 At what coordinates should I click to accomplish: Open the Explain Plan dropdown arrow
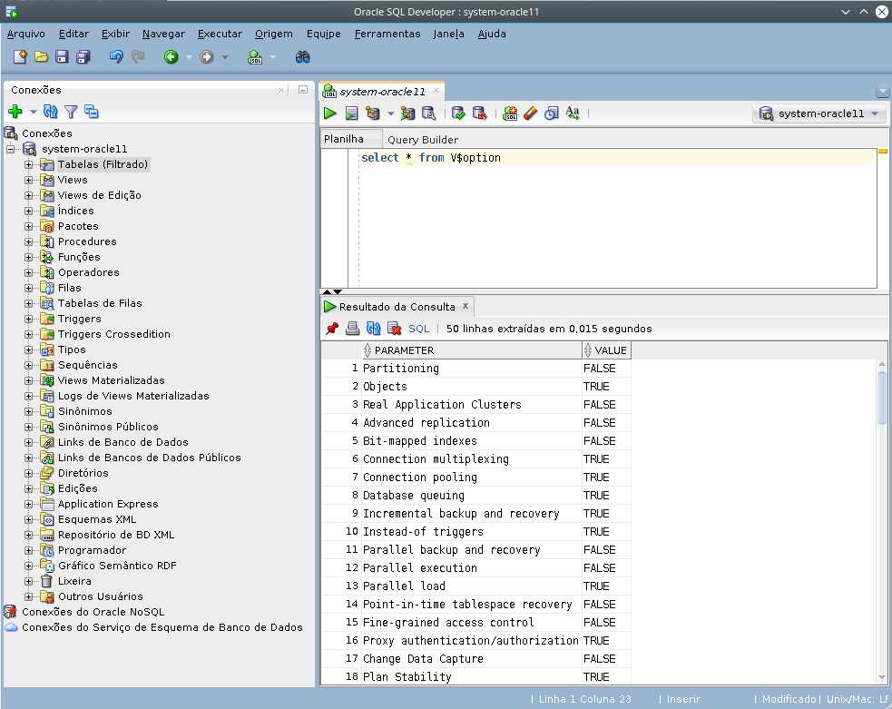(391, 113)
